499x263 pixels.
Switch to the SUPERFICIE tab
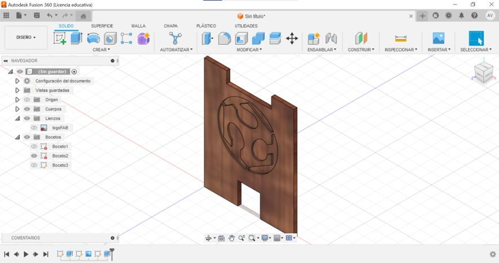pyautogui.click(x=102, y=26)
